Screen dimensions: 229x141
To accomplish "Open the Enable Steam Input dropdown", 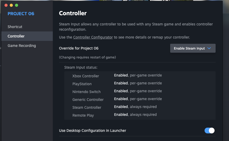I will coord(193,48).
